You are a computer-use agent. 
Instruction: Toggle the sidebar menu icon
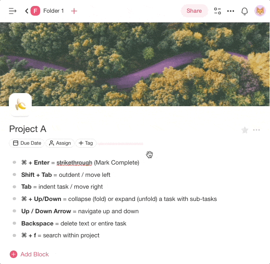coord(13,11)
